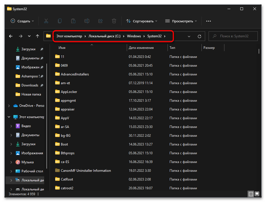Image resolution: width=266 pixels, height=202 pixels.
Task: Select the Boot folder in the file list
Action: click(65, 144)
